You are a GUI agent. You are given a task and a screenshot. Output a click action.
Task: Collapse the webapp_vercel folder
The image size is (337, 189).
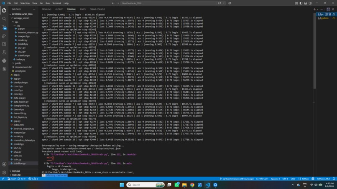(21, 18)
